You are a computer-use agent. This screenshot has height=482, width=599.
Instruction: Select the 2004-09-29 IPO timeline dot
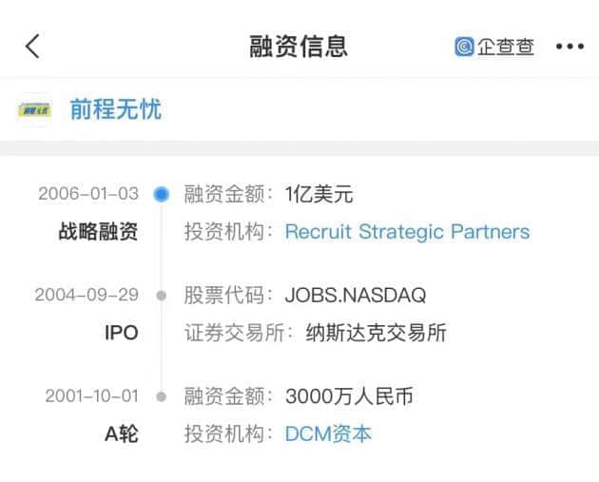click(x=162, y=295)
